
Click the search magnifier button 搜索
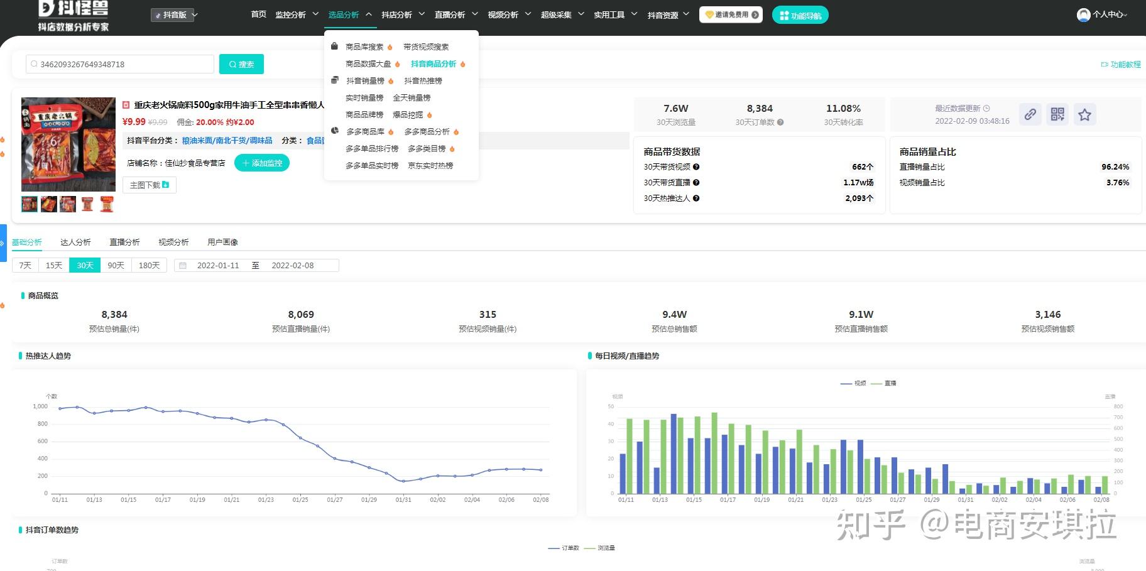click(x=241, y=64)
